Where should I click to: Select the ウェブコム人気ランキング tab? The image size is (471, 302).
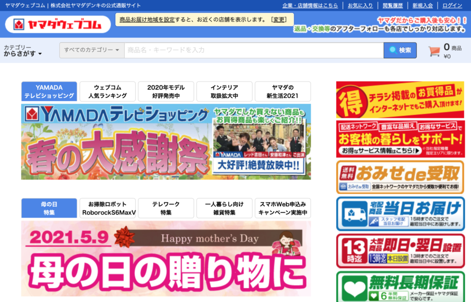(108, 91)
